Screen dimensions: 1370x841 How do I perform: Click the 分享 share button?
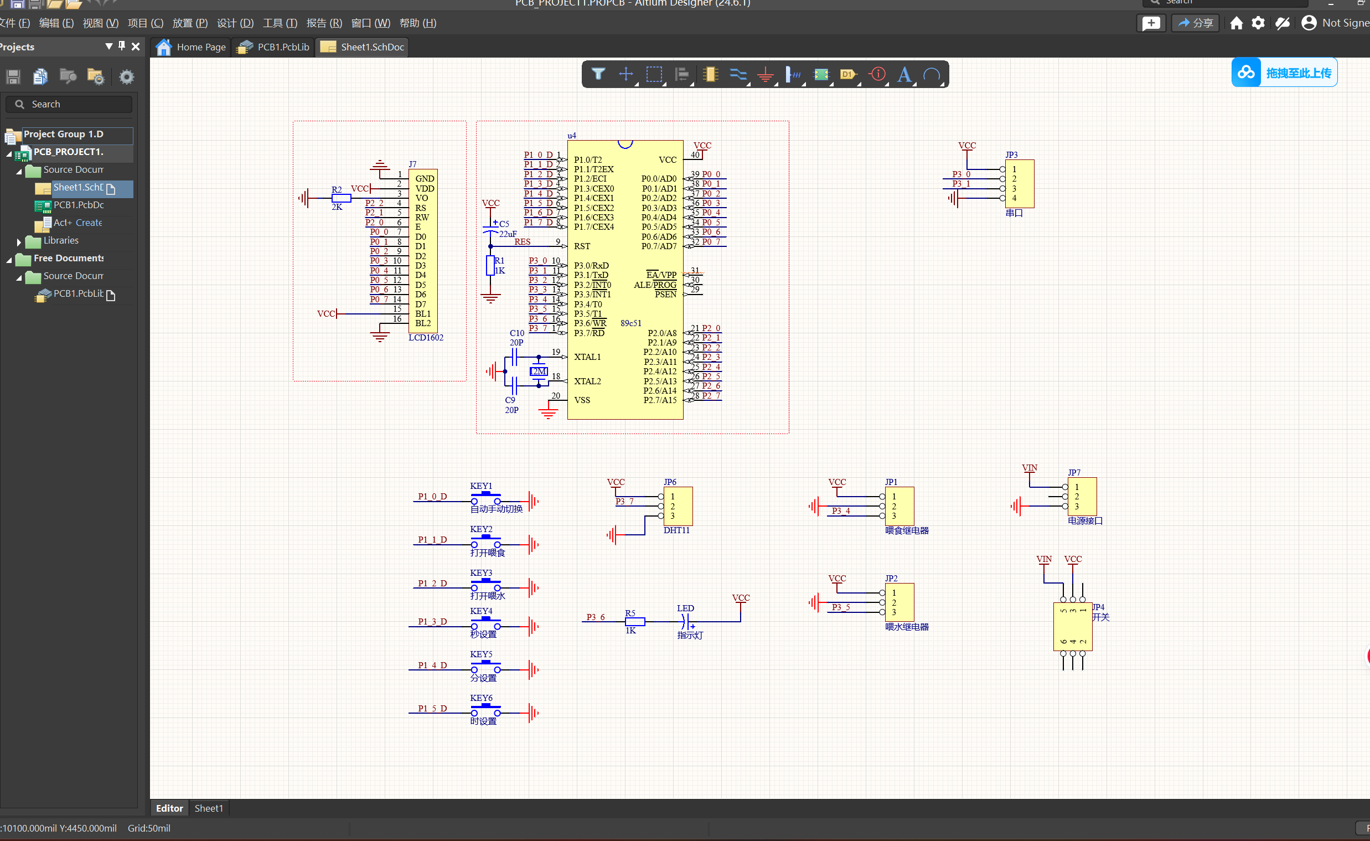pyautogui.click(x=1195, y=23)
